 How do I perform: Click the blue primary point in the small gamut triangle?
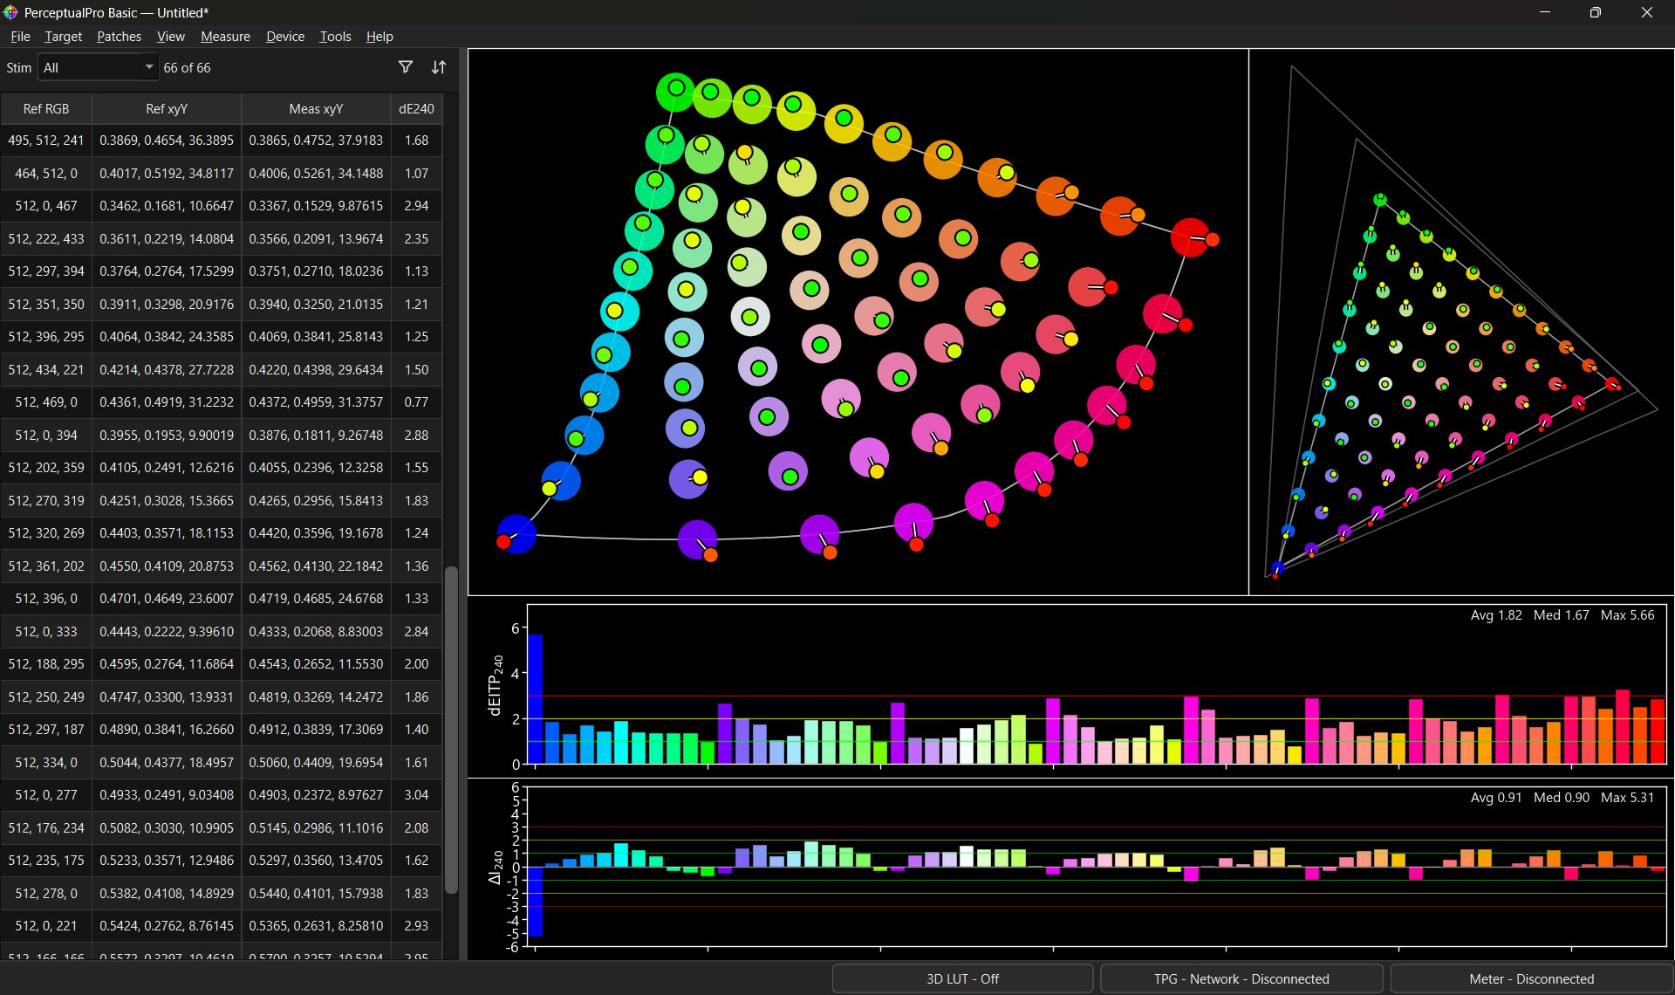(1277, 568)
